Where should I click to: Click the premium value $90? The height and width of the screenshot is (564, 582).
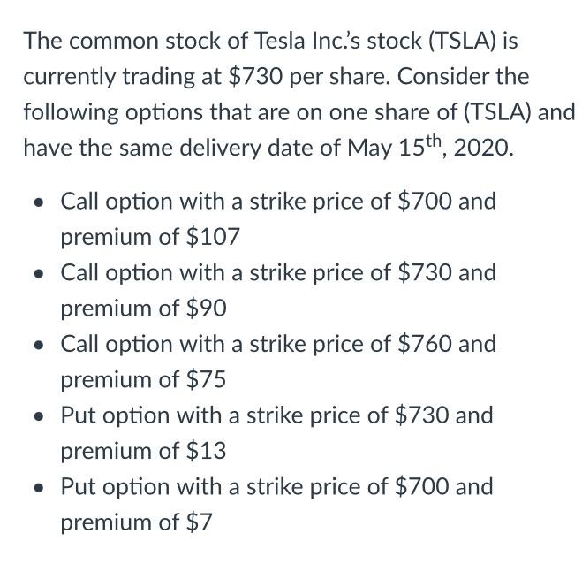click(x=207, y=309)
